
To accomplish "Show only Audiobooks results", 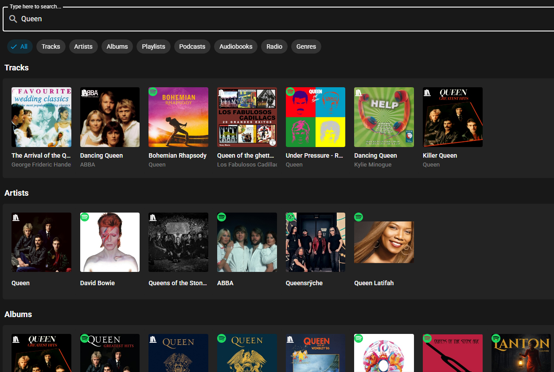I will point(236,46).
